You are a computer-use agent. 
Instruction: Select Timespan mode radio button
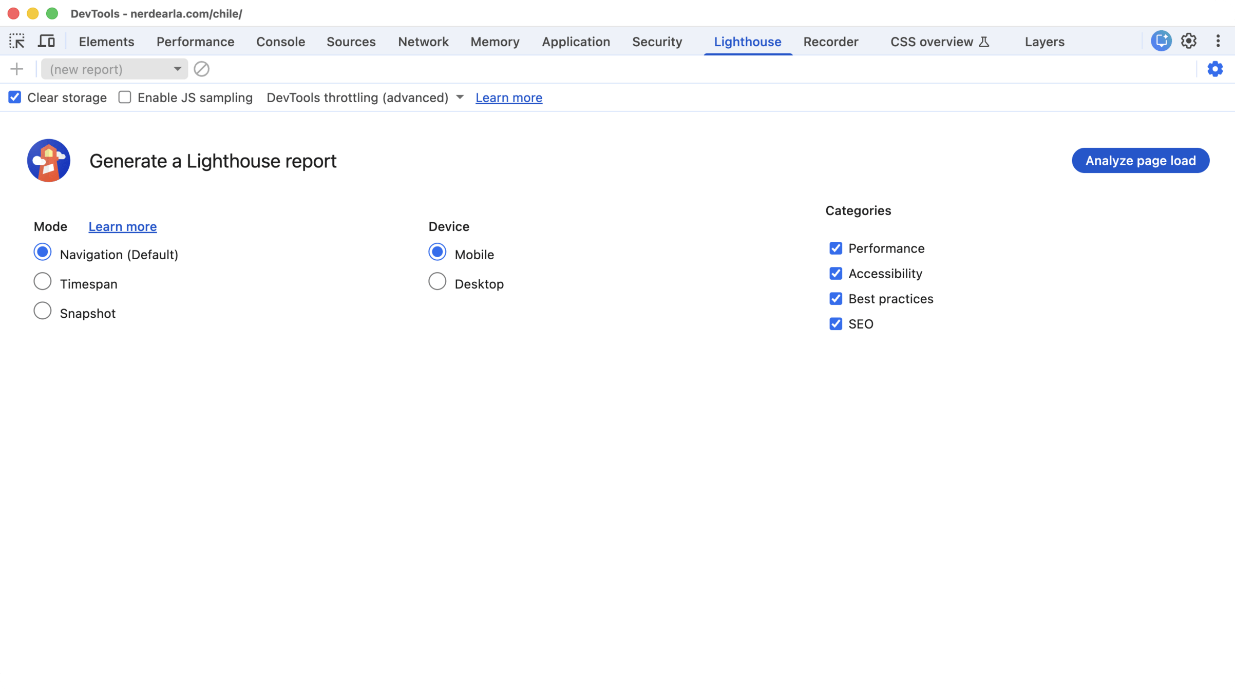click(x=43, y=282)
